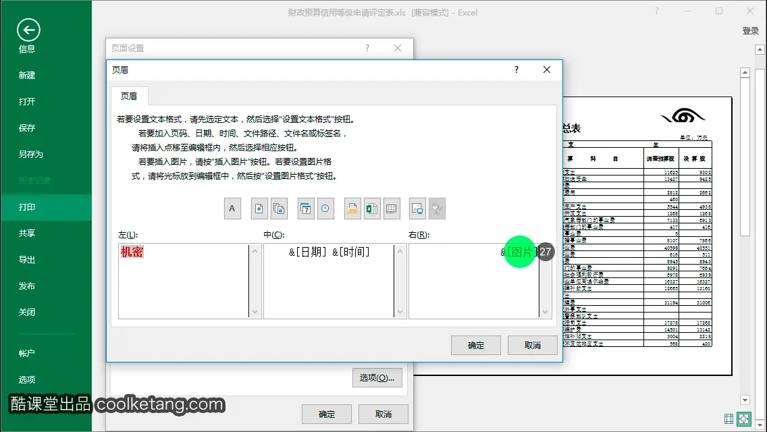Viewport: 767px width, 432px height.
Task: Close the 页眉 dialog
Action: click(x=547, y=70)
